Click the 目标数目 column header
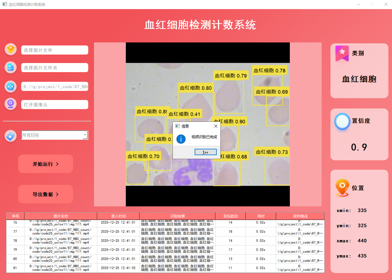Screen dimensions: 392x280 pos(231,216)
